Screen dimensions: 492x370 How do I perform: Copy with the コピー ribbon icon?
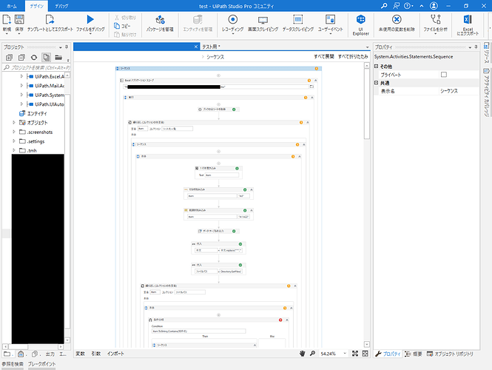click(x=122, y=26)
